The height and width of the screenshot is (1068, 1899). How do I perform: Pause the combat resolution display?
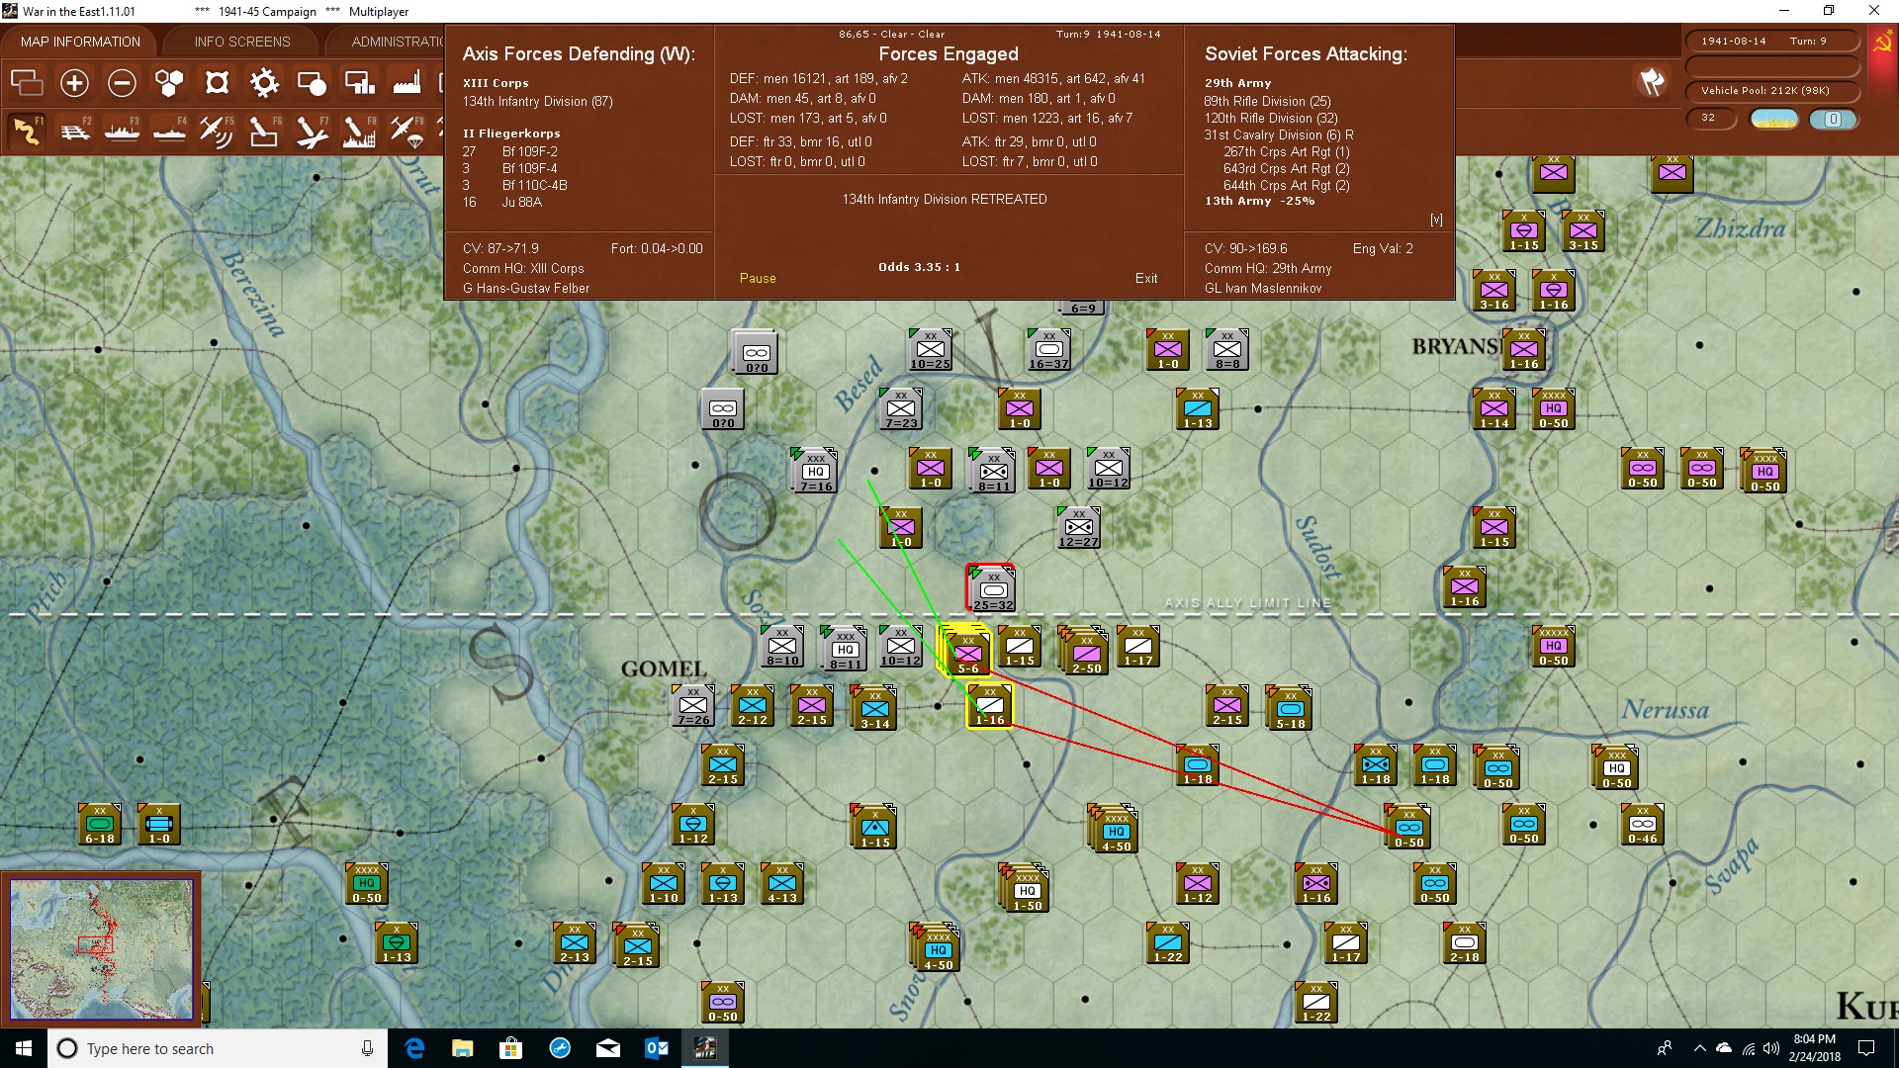coord(758,278)
